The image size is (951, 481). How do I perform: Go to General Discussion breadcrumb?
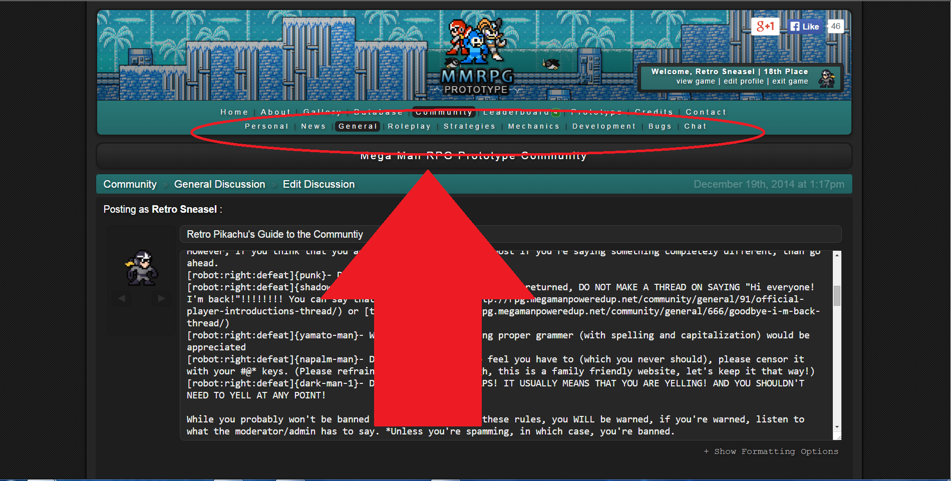219,184
